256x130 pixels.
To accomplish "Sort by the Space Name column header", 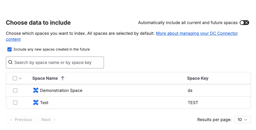I will tap(45, 78).
